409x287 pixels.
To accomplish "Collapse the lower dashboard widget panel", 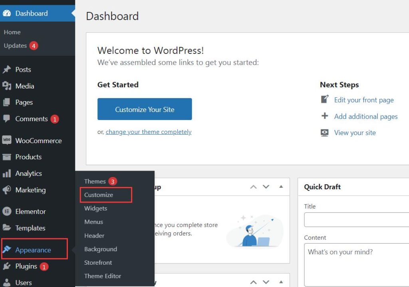I will [281, 282].
